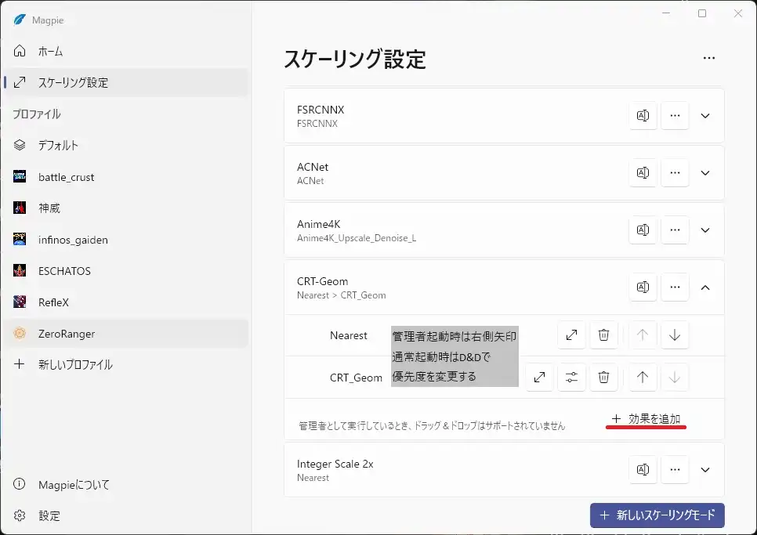
Task: Delete the CRT_Geom effect
Action: point(603,378)
